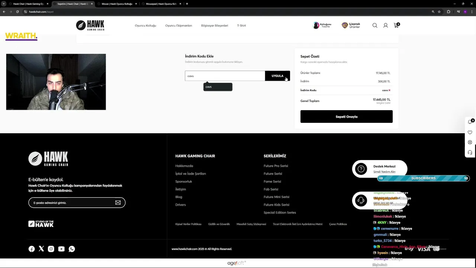
Task: Open the favorites heart side icon
Action: click(470, 132)
